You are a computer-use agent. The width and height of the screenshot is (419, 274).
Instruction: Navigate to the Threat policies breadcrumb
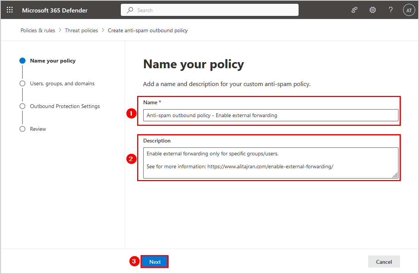pyautogui.click(x=81, y=30)
